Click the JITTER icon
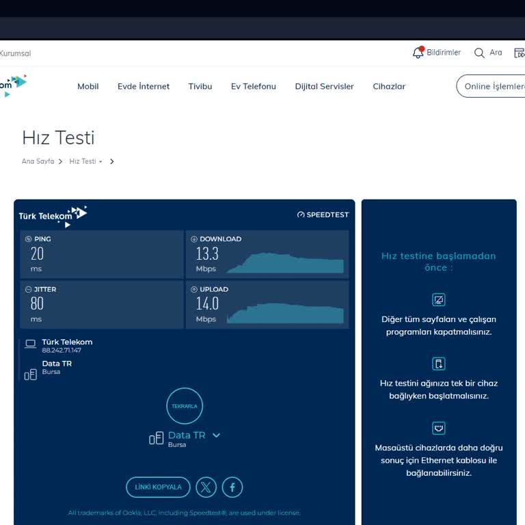Viewport: 525px width, 525px height. coord(29,290)
